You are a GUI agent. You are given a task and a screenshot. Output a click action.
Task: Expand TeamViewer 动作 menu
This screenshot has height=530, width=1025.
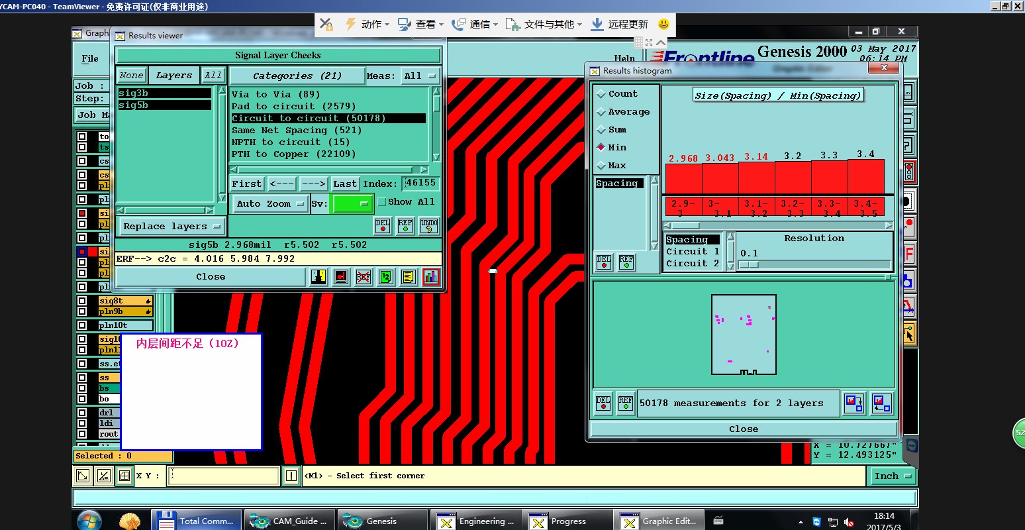375,24
